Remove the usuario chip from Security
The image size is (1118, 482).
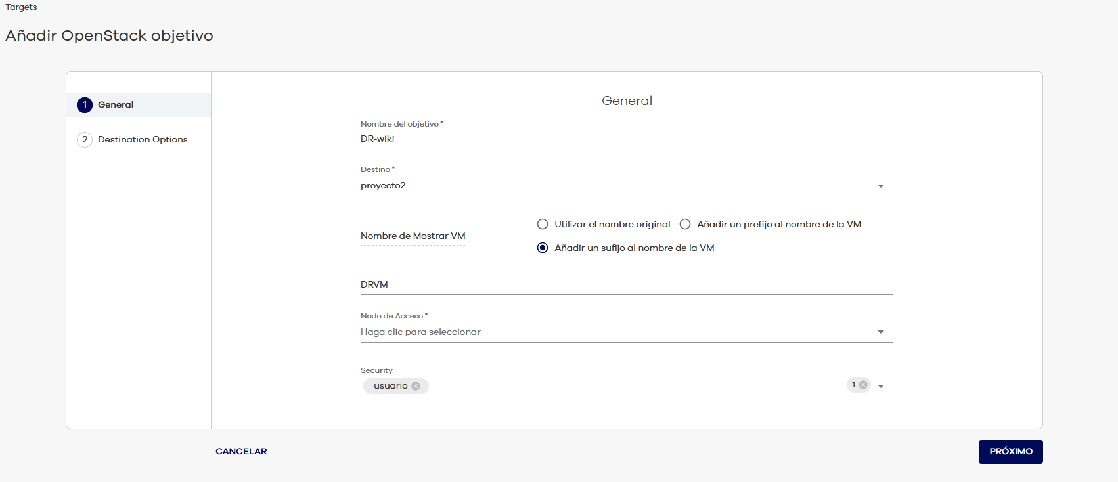pos(416,386)
